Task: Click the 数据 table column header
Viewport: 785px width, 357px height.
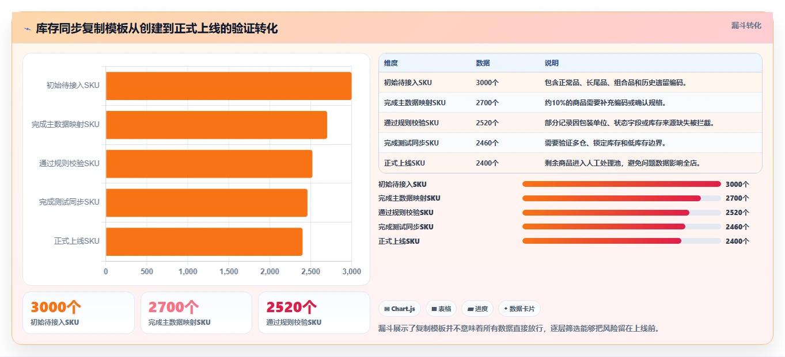Action: pyautogui.click(x=483, y=63)
